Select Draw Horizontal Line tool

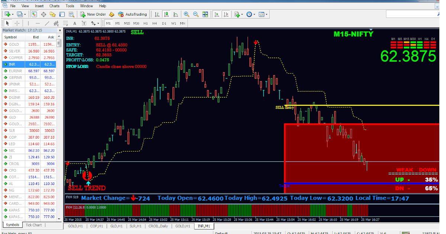pyautogui.click(x=38, y=23)
